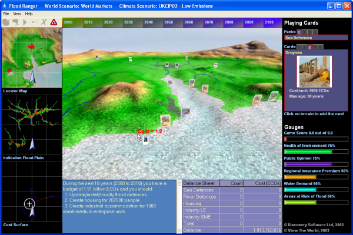Jump to decade 2020 on timeline
The height and width of the screenshot is (235, 353).
coord(112,23)
